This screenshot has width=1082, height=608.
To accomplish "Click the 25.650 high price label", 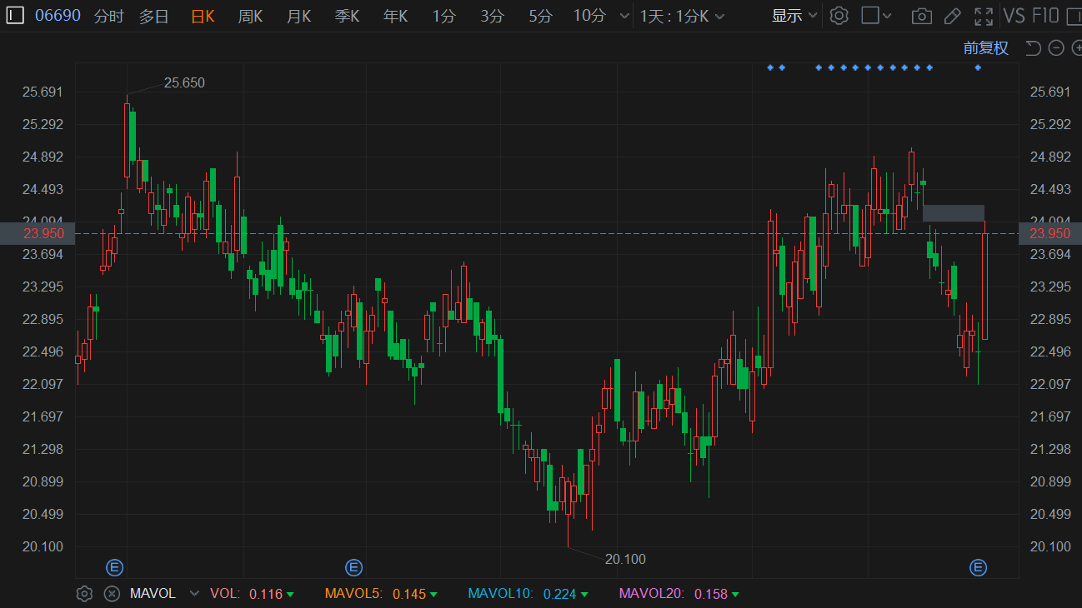I will (184, 82).
